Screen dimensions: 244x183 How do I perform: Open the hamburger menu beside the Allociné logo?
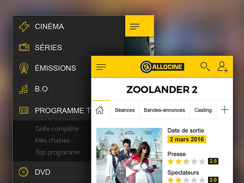click(x=101, y=67)
